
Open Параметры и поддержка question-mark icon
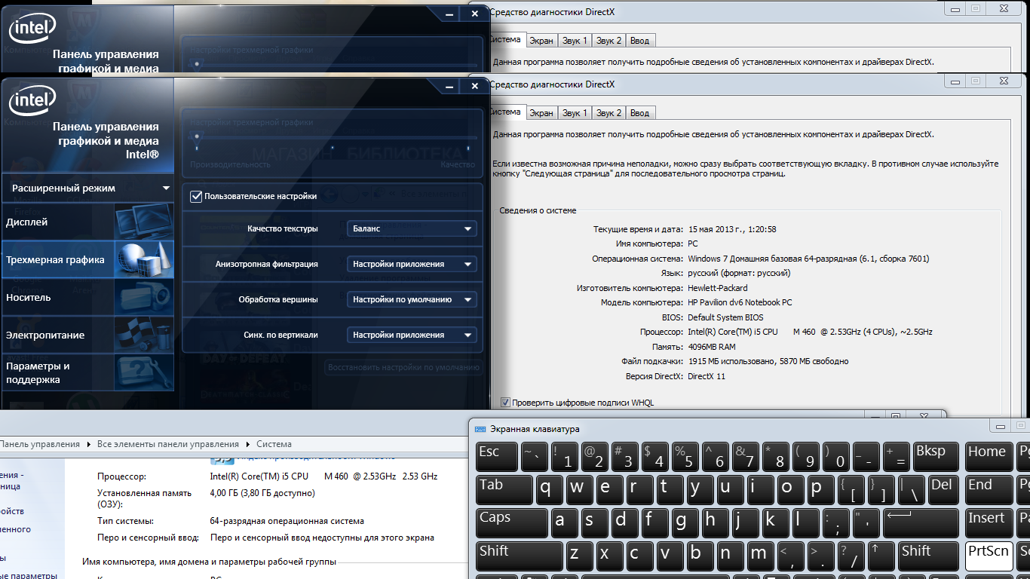pos(143,373)
